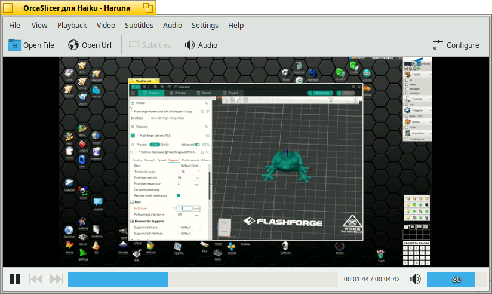Click the zoom button on the window tab

[148, 8]
